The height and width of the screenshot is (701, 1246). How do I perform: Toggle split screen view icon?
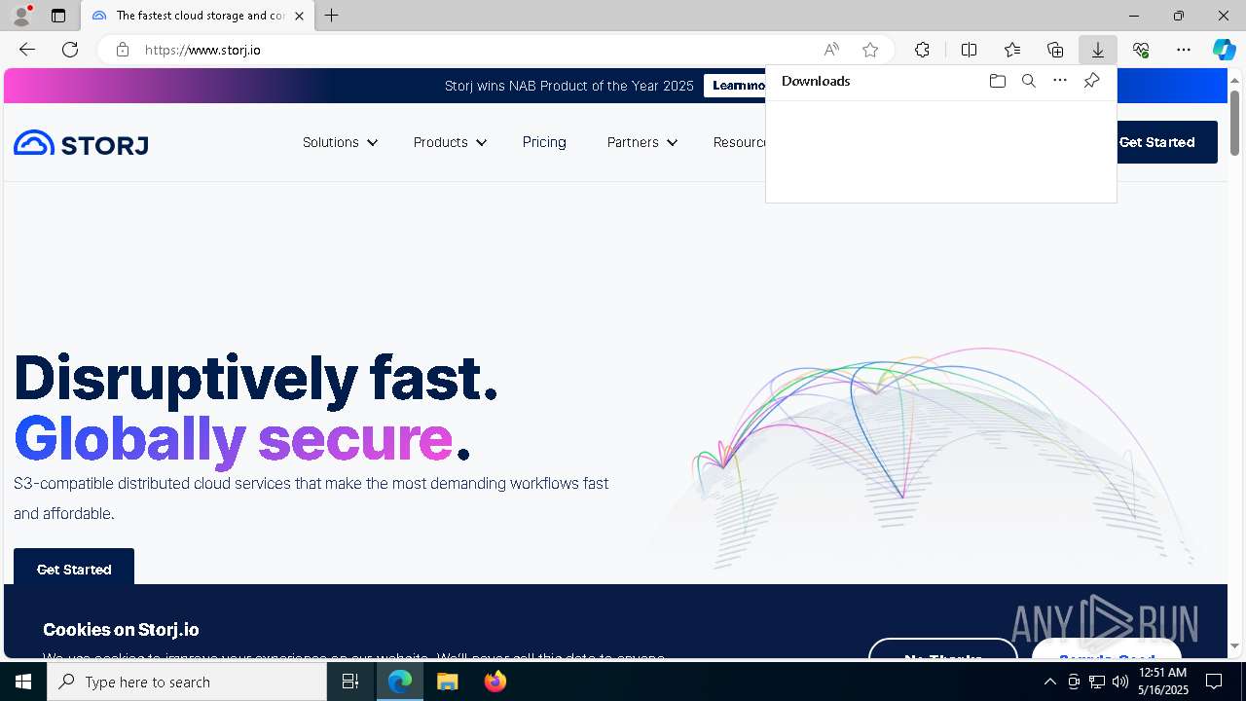coord(969,50)
